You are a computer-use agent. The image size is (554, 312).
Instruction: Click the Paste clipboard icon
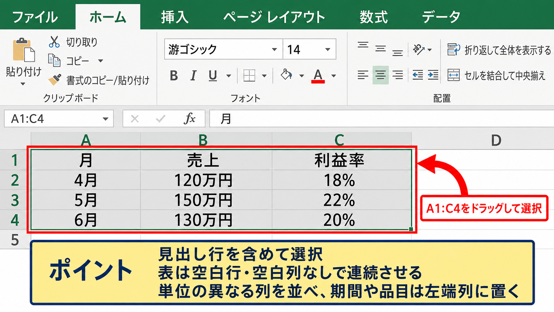[24, 50]
